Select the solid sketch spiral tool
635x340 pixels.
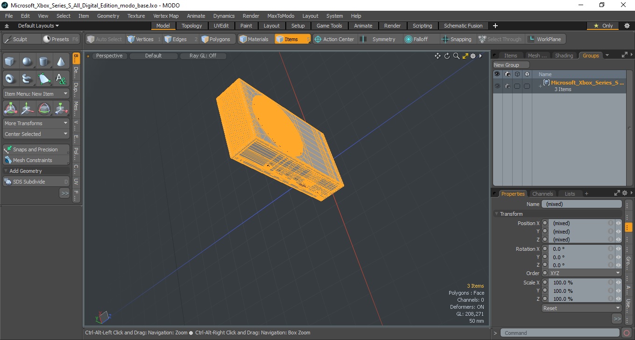[x=28, y=78]
